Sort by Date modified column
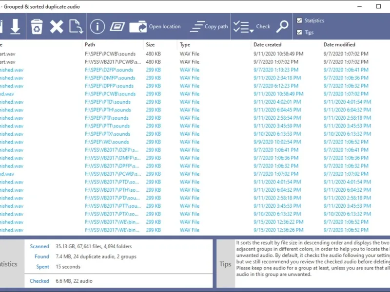This screenshot has height=292, width=390. point(339,45)
